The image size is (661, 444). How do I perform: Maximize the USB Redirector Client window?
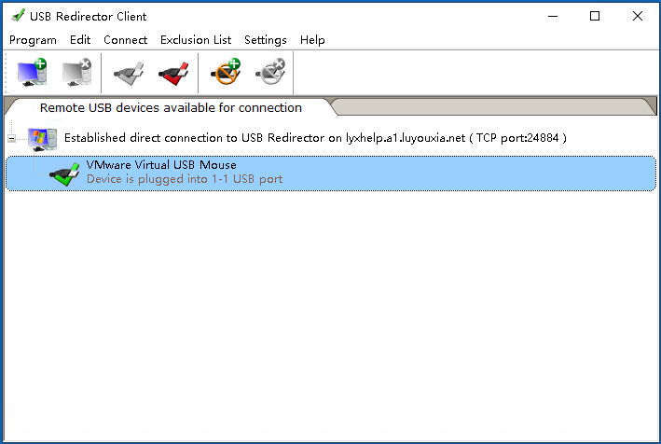click(595, 16)
